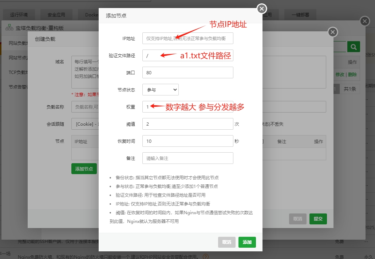Switch to the 安全应用 tab
This screenshot has width=375, height=259.
pos(56,15)
